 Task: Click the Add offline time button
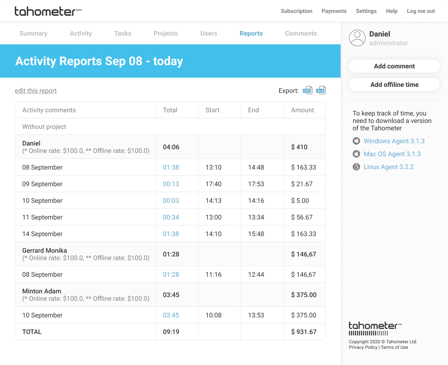[394, 85]
